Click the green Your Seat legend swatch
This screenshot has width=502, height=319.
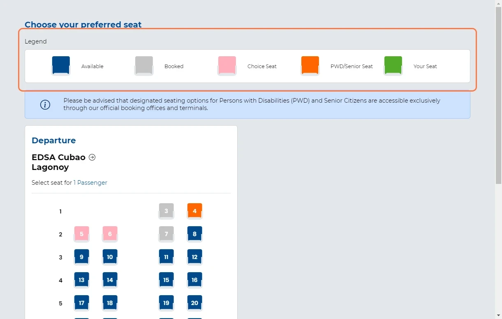pos(393,66)
